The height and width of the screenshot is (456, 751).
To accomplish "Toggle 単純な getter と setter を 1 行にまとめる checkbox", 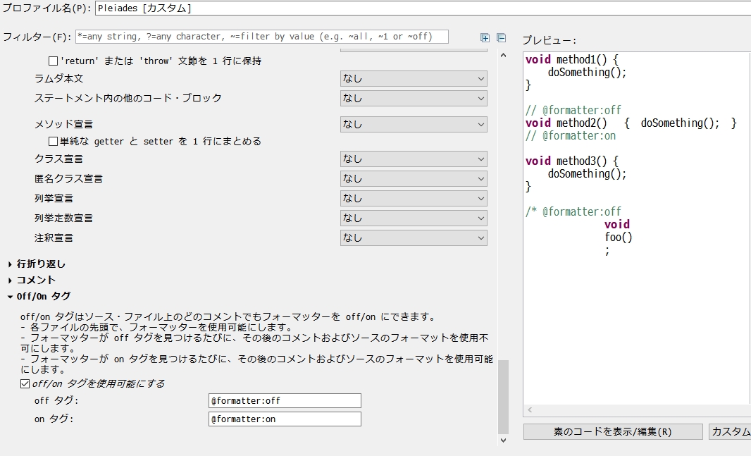I will 53,141.
